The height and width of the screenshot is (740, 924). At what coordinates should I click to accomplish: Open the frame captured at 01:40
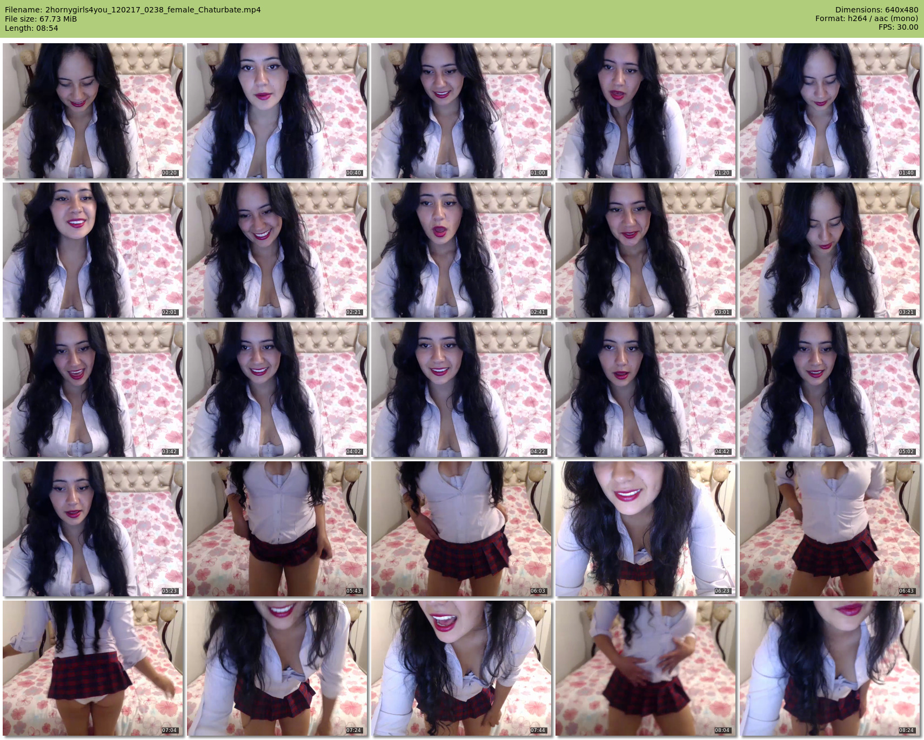pos(830,111)
